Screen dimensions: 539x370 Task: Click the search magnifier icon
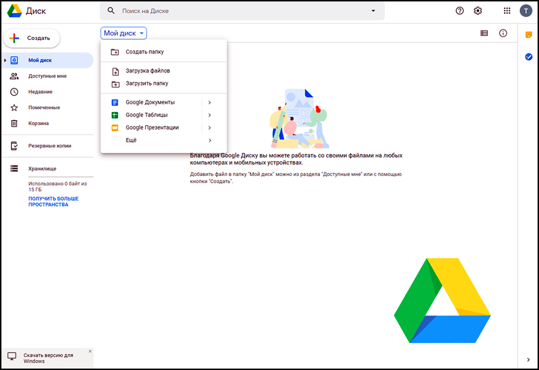pyautogui.click(x=111, y=11)
